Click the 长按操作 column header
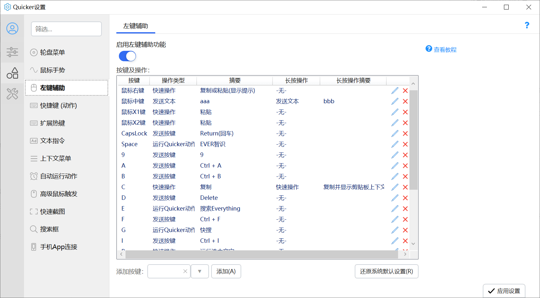The width and height of the screenshot is (540, 298). click(297, 80)
